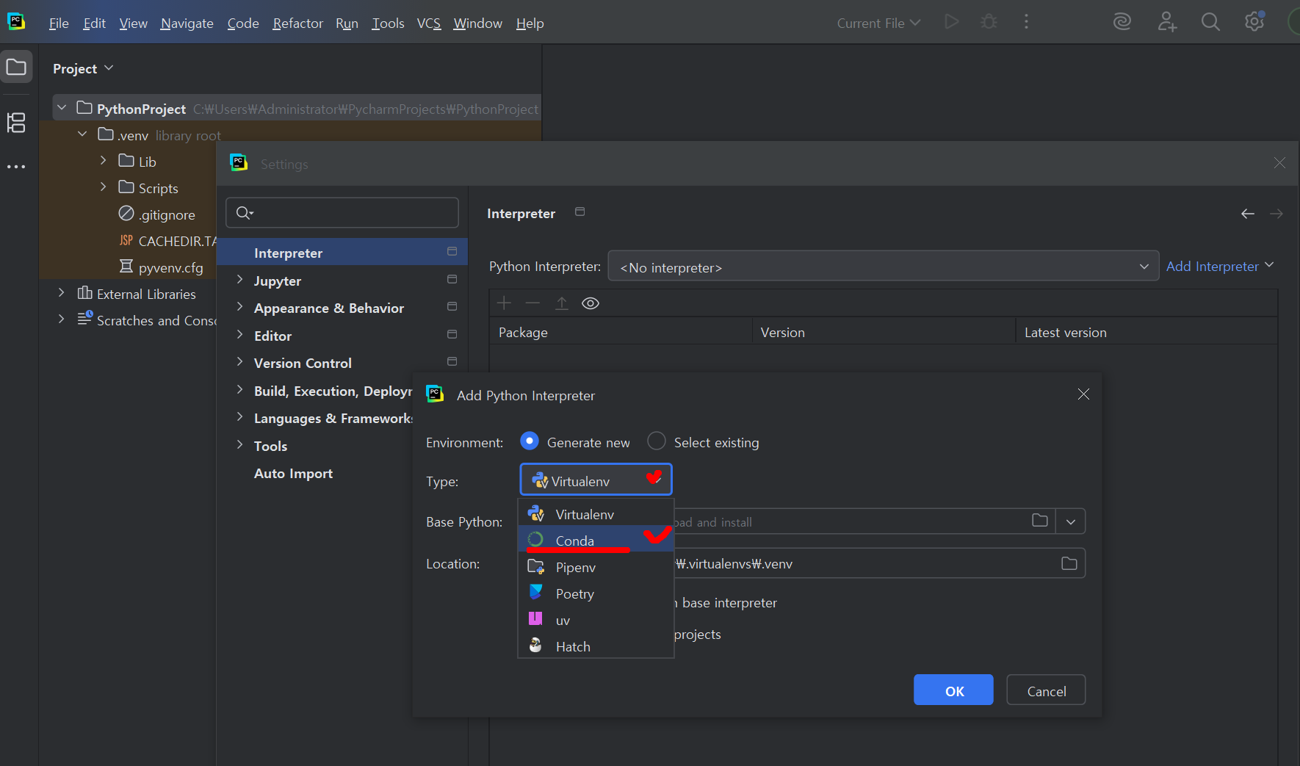Select Generate new radio button

(x=529, y=441)
